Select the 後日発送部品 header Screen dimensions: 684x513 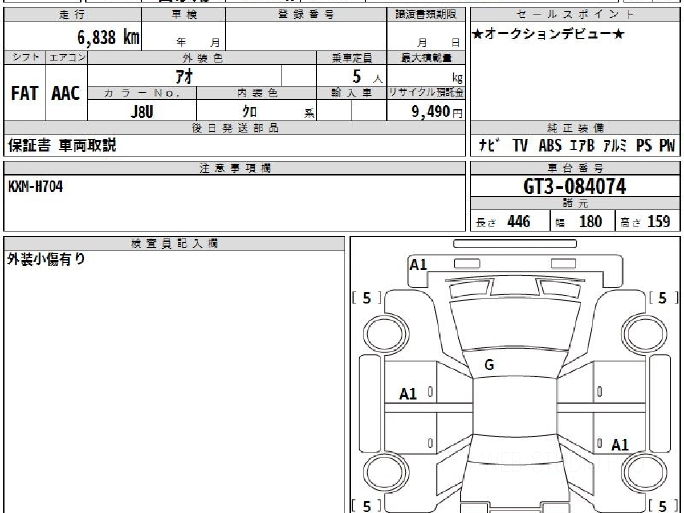tap(235, 128)
